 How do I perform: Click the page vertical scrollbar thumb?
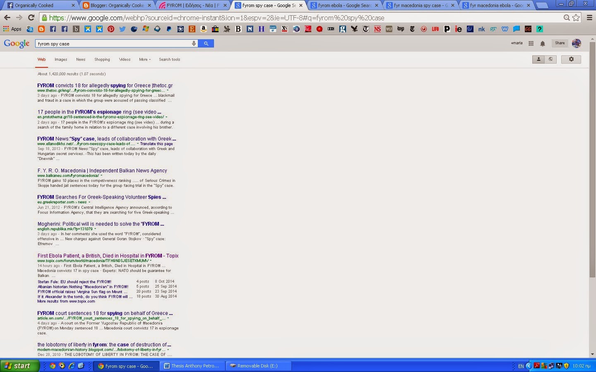pos(592,159)
